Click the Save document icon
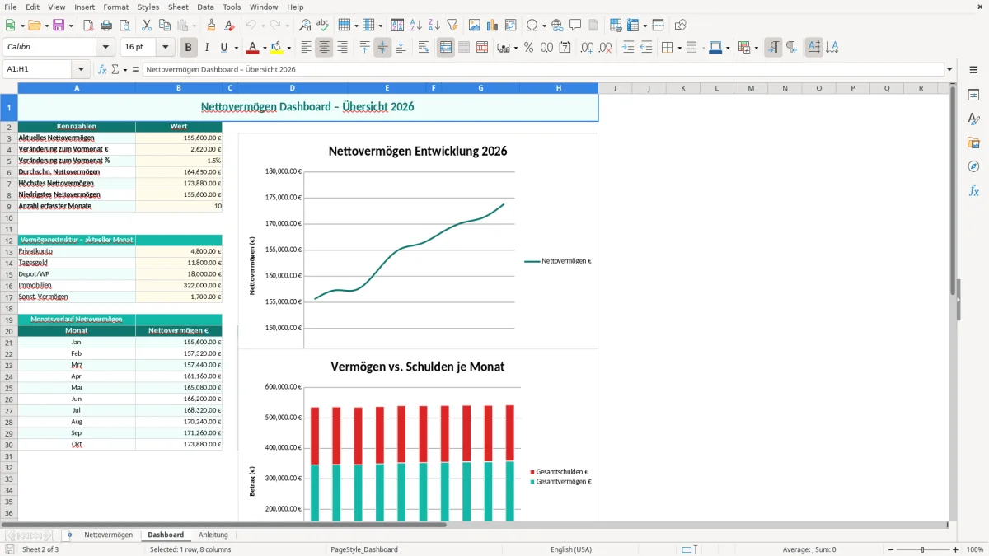 point(59,26)
